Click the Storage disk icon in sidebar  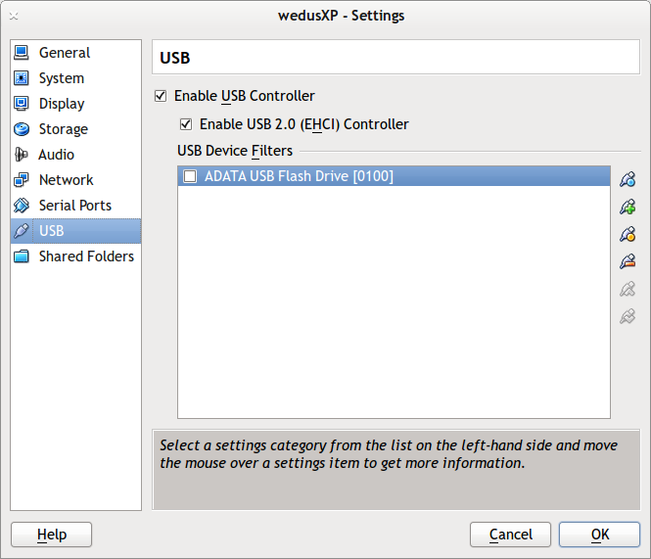(x=22, y=129)
